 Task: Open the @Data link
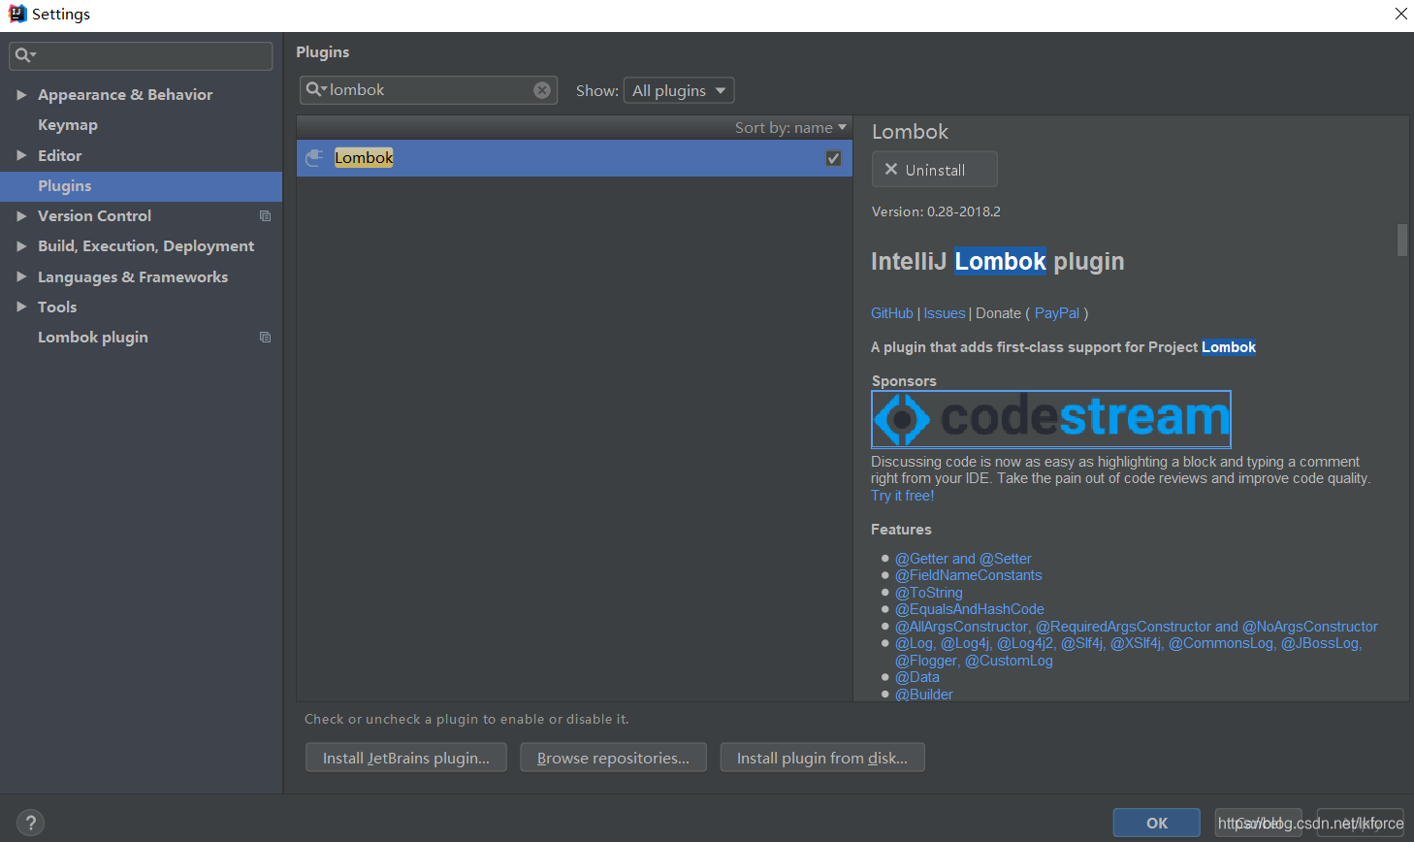(x=917, y=677)
